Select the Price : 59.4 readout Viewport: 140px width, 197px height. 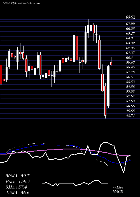[x=18, y=182]
